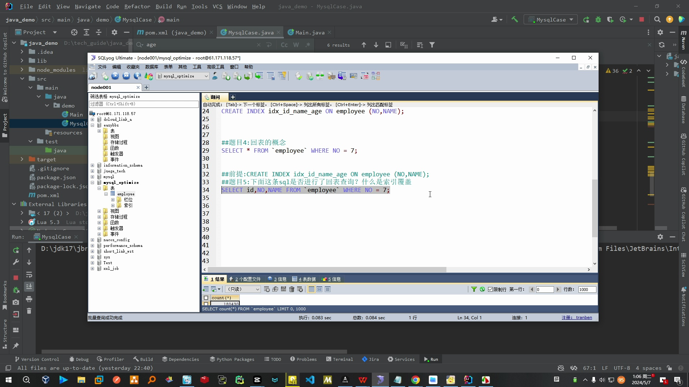Open Problems tool window button

pyautogui.click(x=303, y=359)
